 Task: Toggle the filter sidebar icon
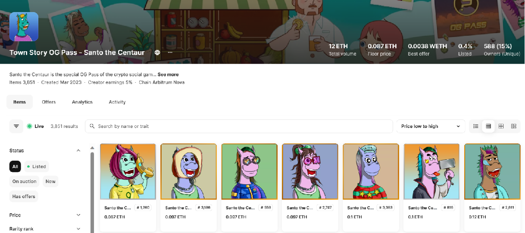pyautogui.click(x=16, y=126)
